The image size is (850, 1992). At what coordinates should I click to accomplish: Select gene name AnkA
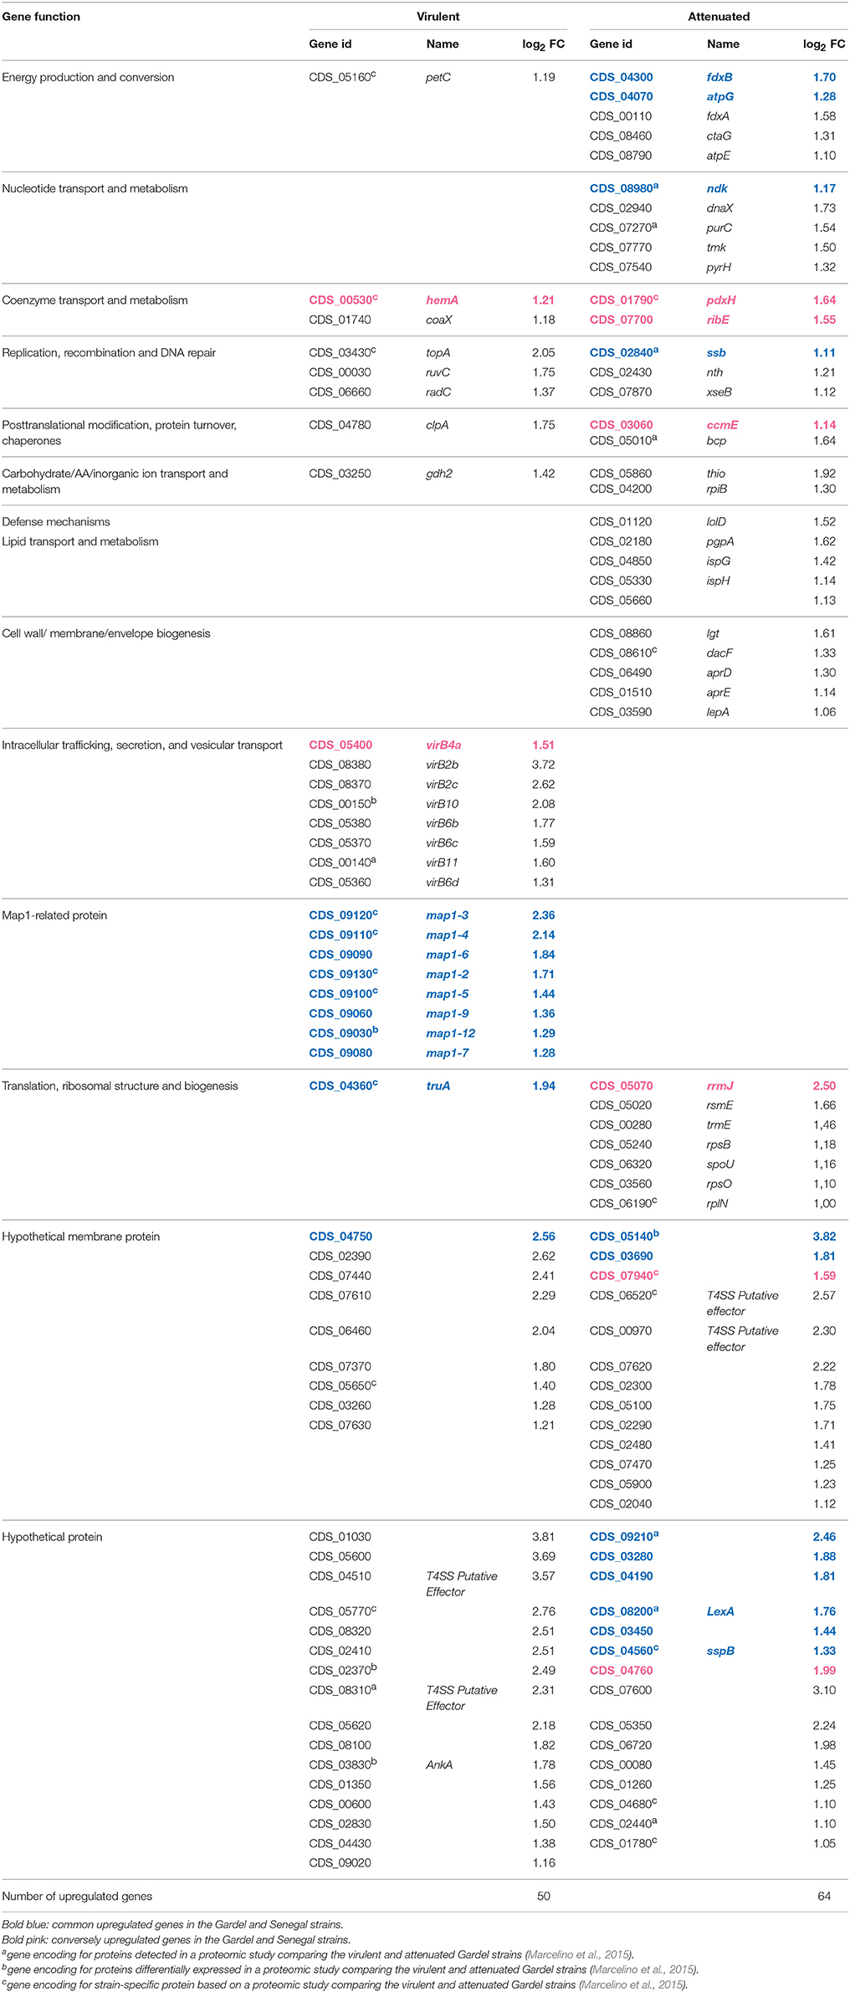pos(439,1764)
